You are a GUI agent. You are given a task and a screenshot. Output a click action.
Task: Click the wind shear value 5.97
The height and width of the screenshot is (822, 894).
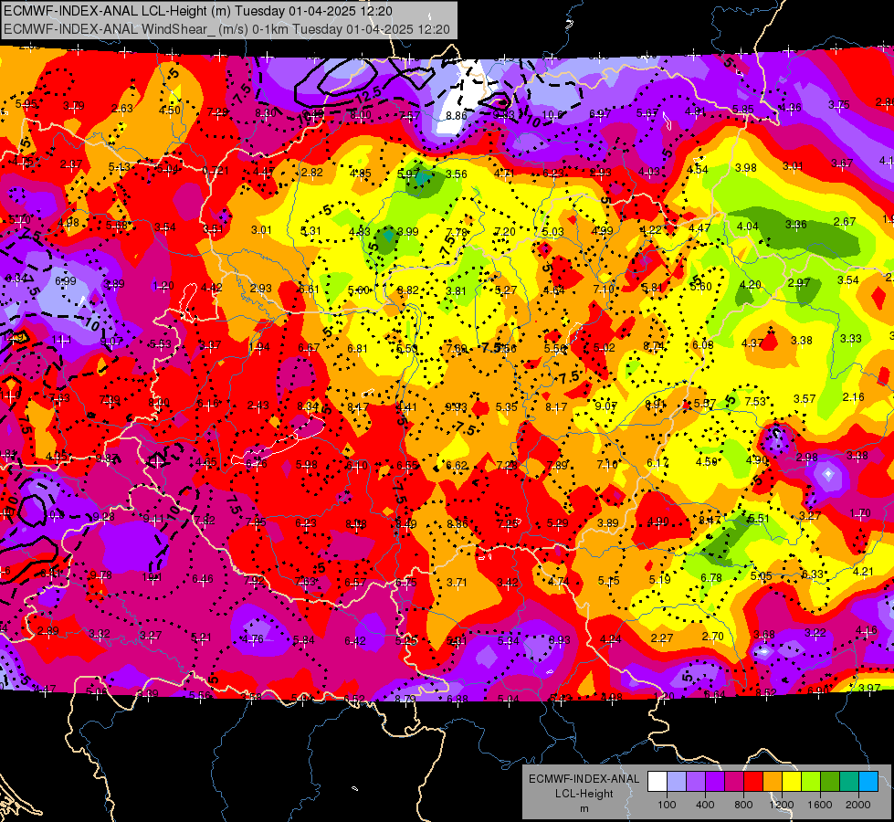(x=408, y=174)
